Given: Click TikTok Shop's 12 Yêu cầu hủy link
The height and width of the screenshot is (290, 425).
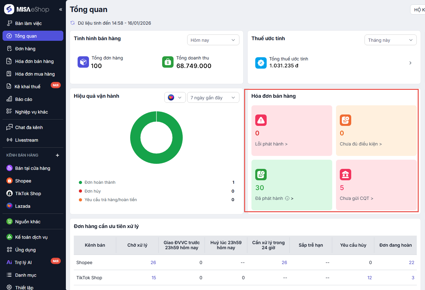Looking at the screenshot, I should pyautogui.click(x=370, y=278).
